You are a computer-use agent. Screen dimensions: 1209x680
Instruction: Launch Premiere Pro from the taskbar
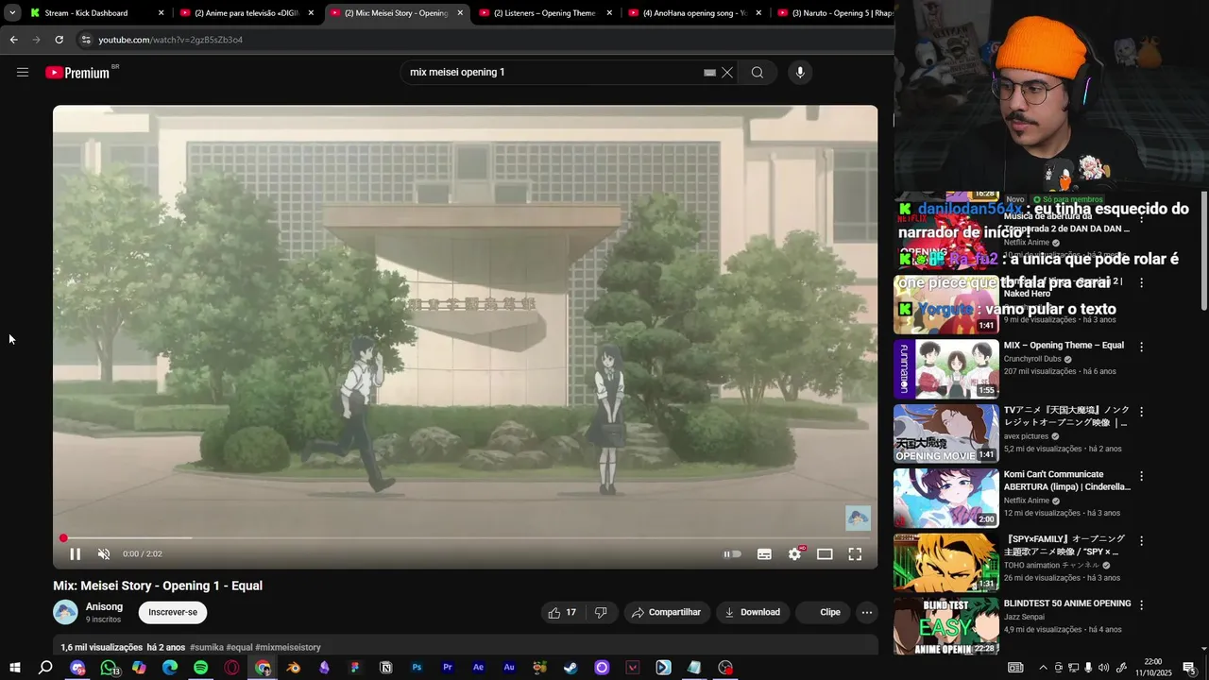[x=448, y=668]
